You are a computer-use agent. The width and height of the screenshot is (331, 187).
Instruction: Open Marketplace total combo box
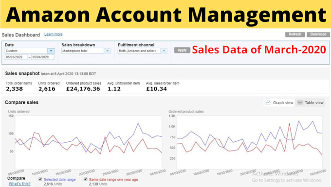(86, 51)
